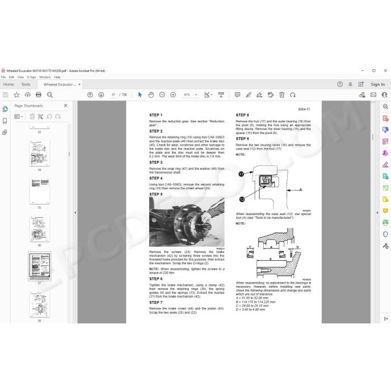
Task: Open the fit page options dropdown
Action: [x=208, y=95]
